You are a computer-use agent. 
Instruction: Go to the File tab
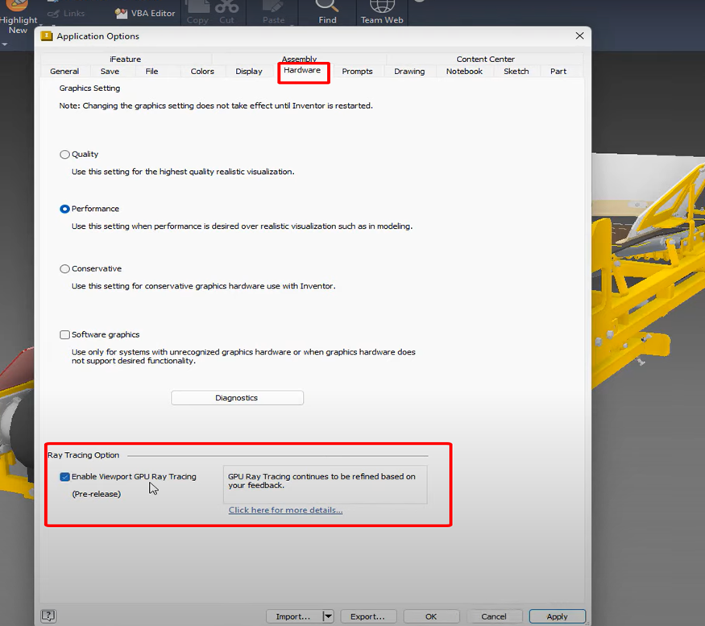coord(151,71)
